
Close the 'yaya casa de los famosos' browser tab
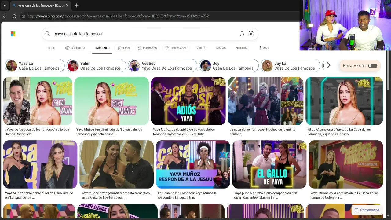pyautogui.click(x=67, y=5)
